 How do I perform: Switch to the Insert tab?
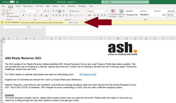point(18,6)
